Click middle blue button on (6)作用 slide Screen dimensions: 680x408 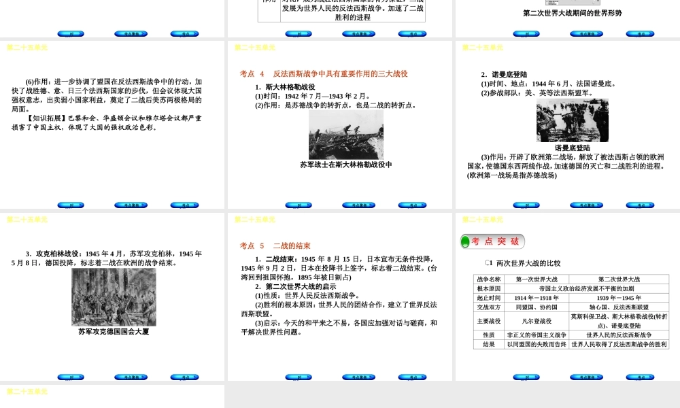click(x=131, y=205)
